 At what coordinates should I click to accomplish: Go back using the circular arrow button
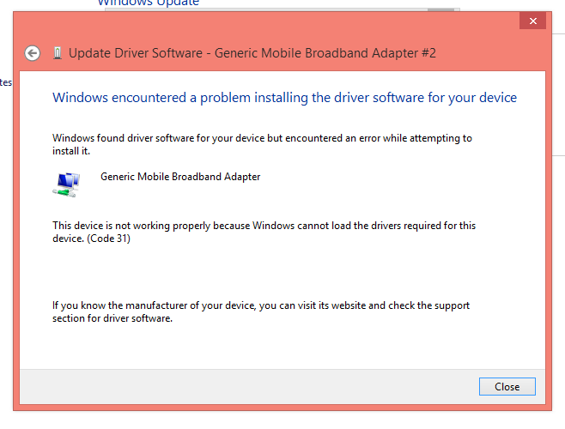point(32,53)
